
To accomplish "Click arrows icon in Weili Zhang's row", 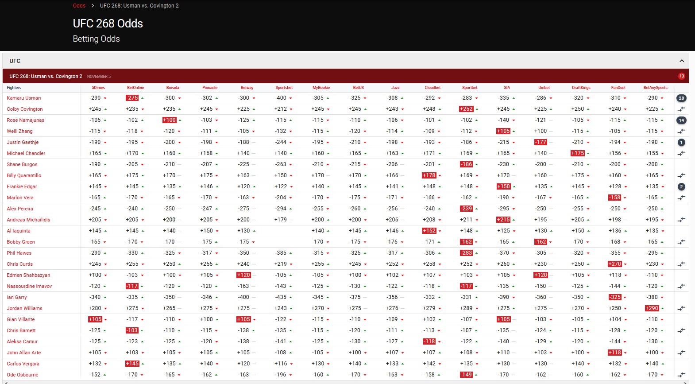I will point(681,131).
